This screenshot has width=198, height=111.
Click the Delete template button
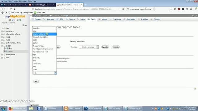point(116,47)
